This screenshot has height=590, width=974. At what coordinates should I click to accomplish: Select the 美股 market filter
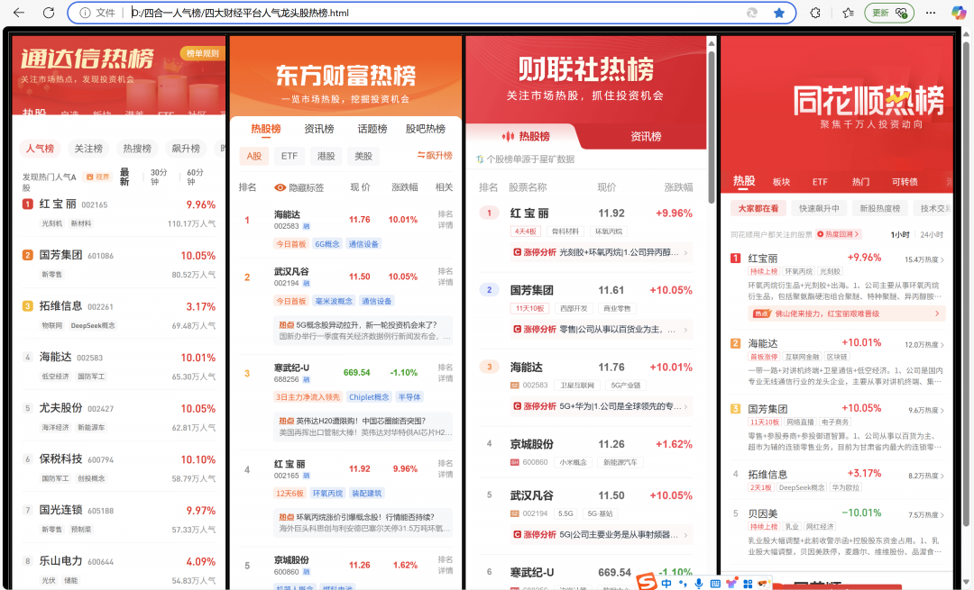click(x=363, y=156)
